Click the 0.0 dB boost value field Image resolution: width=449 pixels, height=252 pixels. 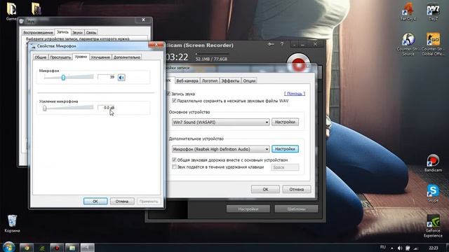(107, 107)
